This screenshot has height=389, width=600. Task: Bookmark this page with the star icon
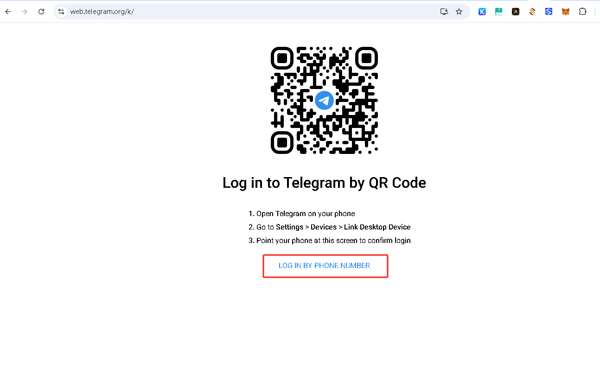pyautogui.click(x=459, y=12)
